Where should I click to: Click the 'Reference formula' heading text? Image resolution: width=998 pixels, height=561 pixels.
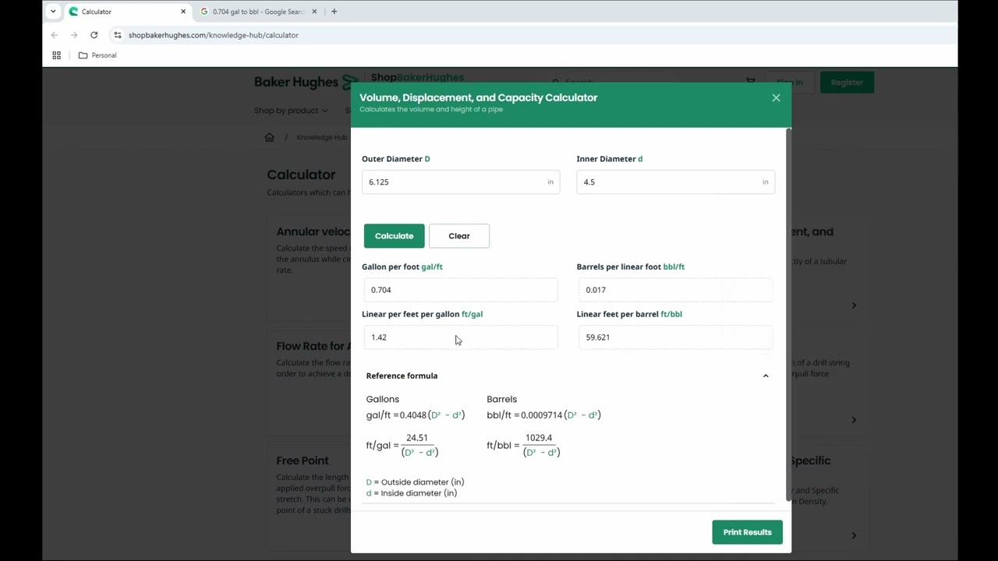[402, 376]
